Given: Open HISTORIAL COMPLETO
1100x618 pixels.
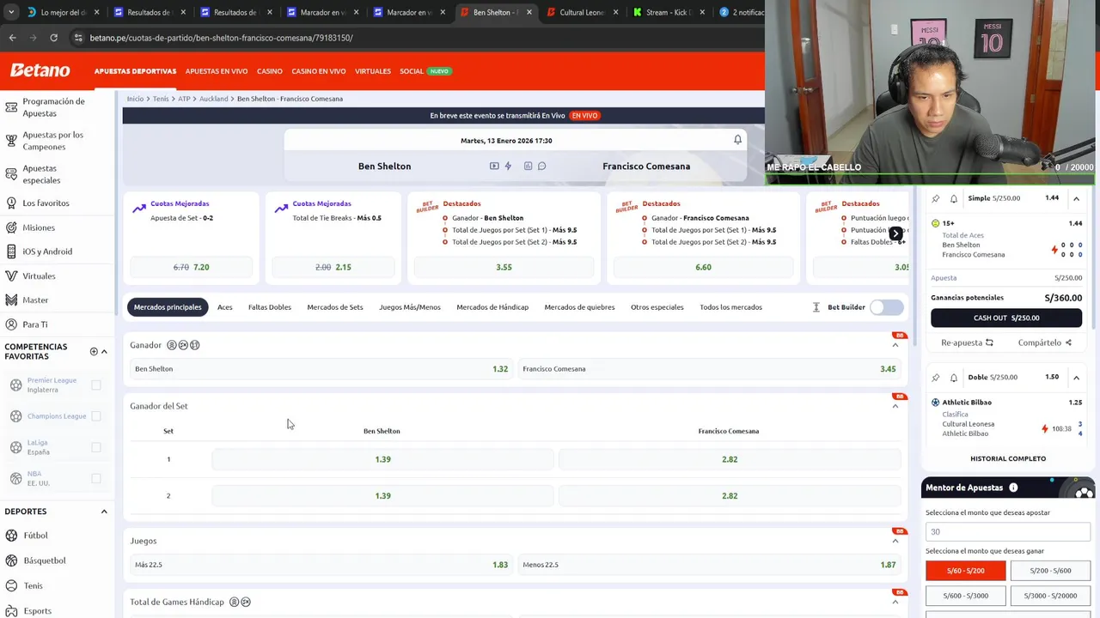Looking at the screenshot, I should [1008, 458].
